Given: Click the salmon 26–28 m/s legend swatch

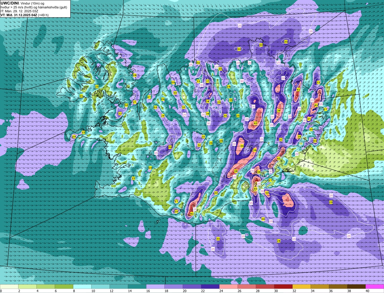Looking at the screenshot, I should click(x=247, y=286).
